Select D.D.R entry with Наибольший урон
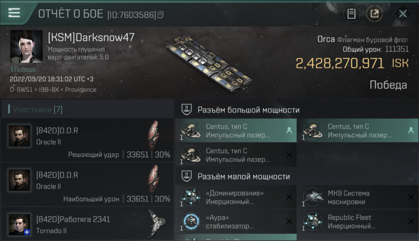419x241 pixels. (88, 184)
